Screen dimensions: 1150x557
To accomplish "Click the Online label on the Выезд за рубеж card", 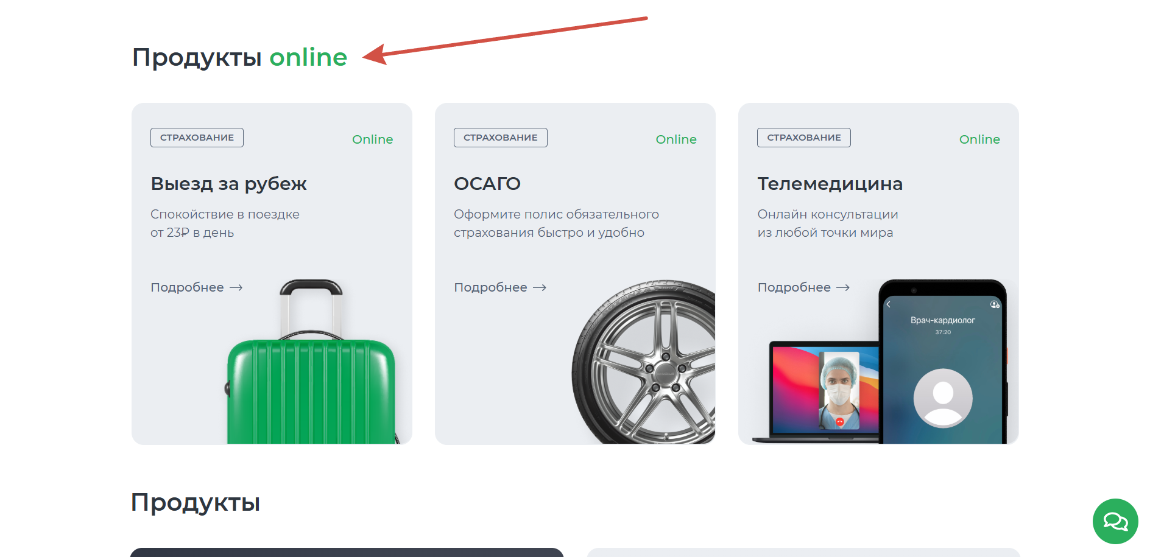I will point(373,139).
